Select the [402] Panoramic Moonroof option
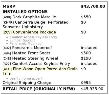 click(27, 48)
